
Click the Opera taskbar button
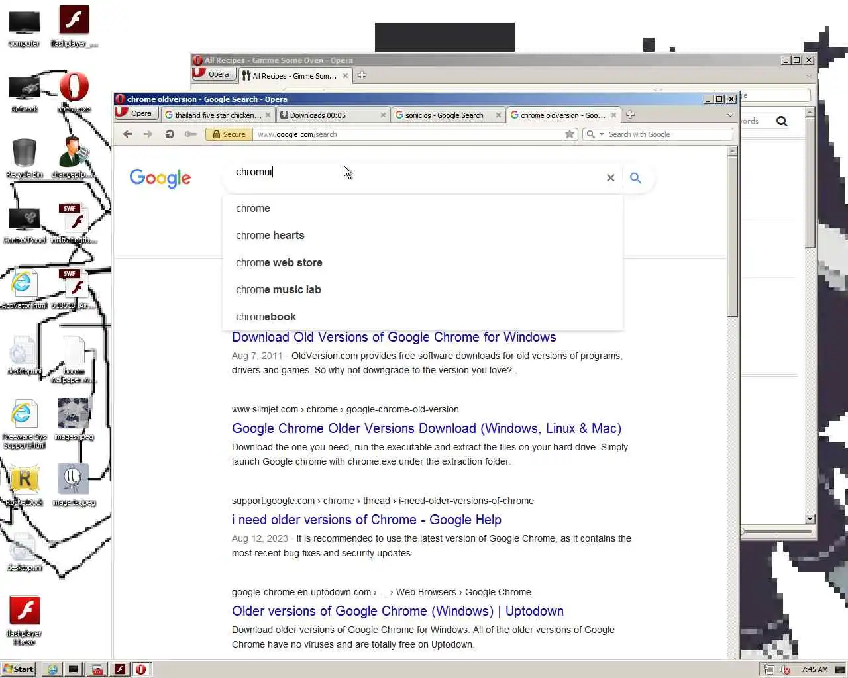tap(141, 669)
